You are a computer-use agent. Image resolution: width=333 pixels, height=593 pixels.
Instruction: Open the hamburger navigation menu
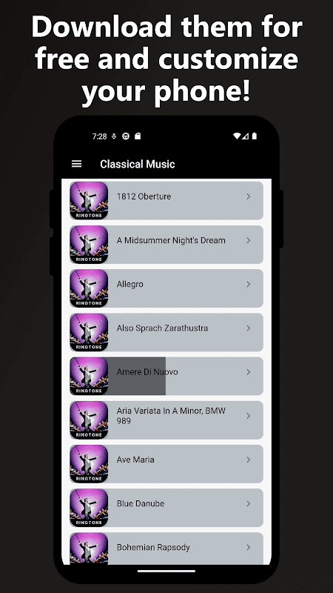pos(77,164)
